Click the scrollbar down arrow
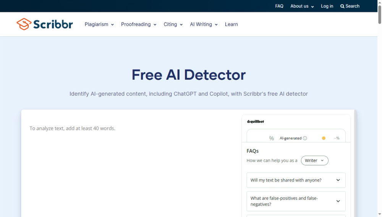This screenshot has width=382, height=217. [380, 214]
